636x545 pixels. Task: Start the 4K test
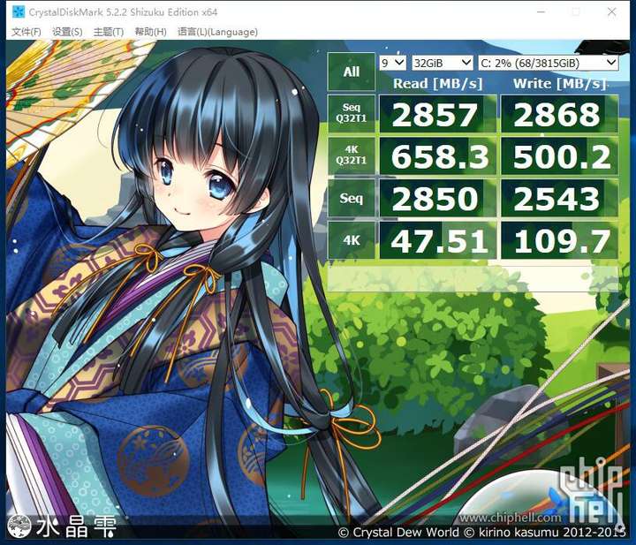click(x=352, y=240)
